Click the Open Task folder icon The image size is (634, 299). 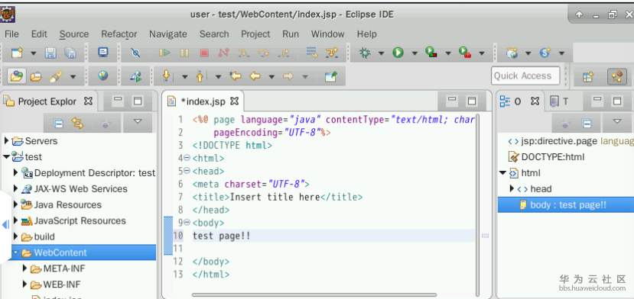click(36, 76)
